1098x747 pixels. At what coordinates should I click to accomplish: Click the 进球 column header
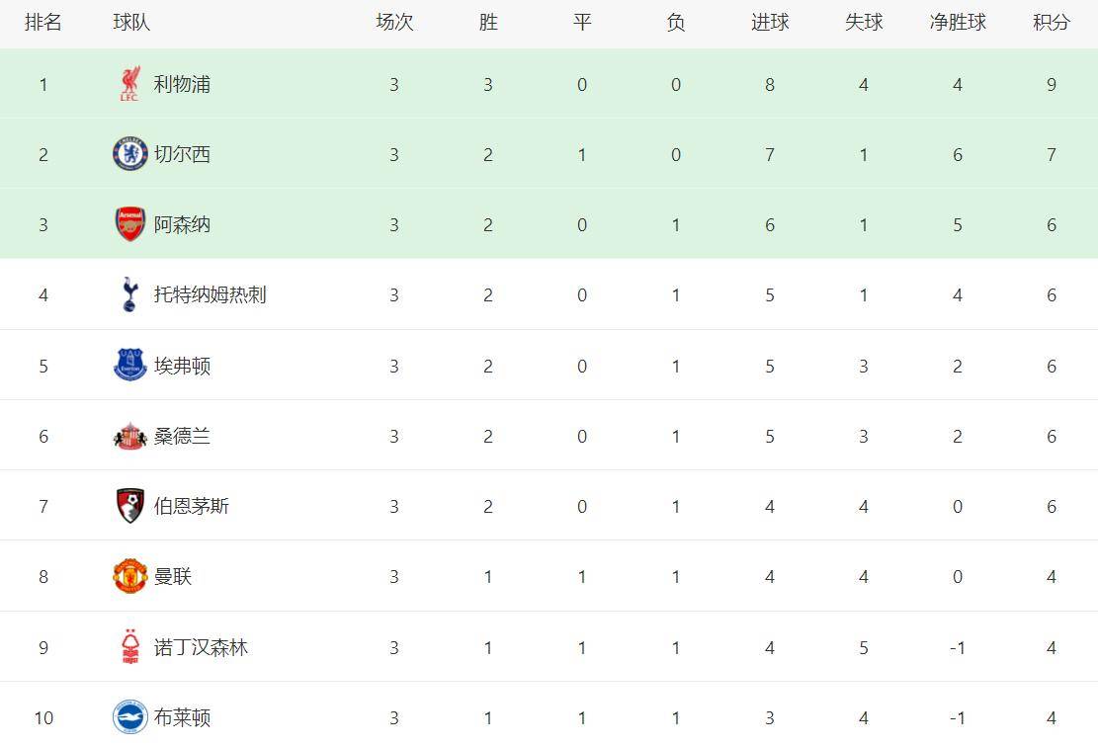[770, 23]
